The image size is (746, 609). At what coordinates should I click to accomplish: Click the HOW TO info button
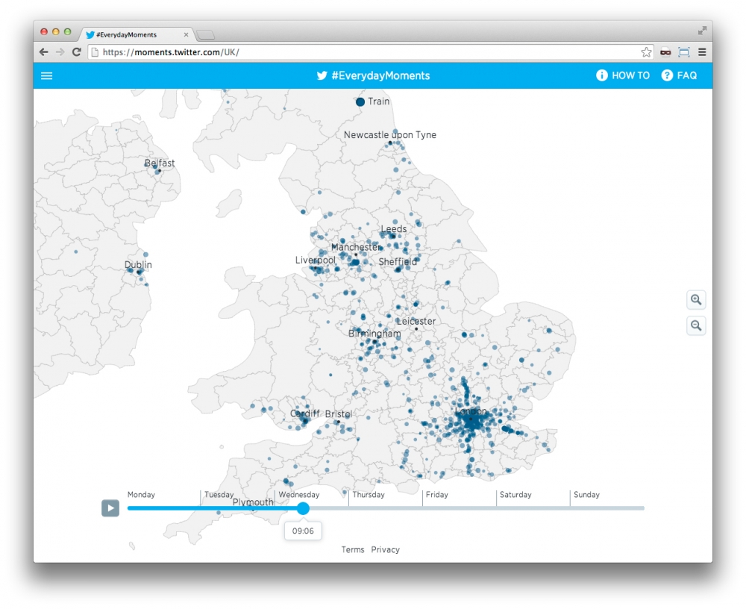[623, 75]
